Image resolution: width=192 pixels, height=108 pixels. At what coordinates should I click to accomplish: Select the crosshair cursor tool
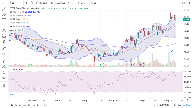click(x=4, y=4)
